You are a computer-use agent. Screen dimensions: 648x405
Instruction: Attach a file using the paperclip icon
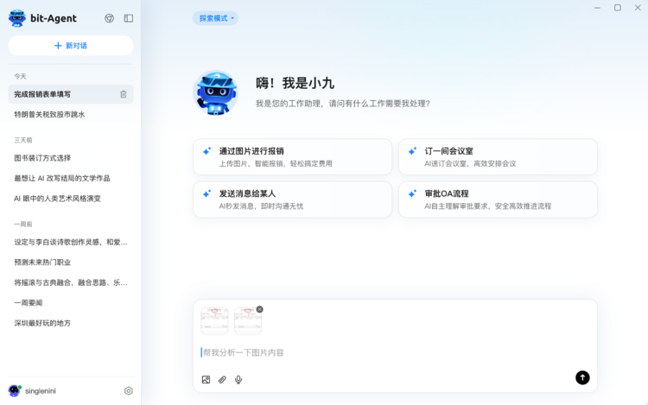point(222,379)
